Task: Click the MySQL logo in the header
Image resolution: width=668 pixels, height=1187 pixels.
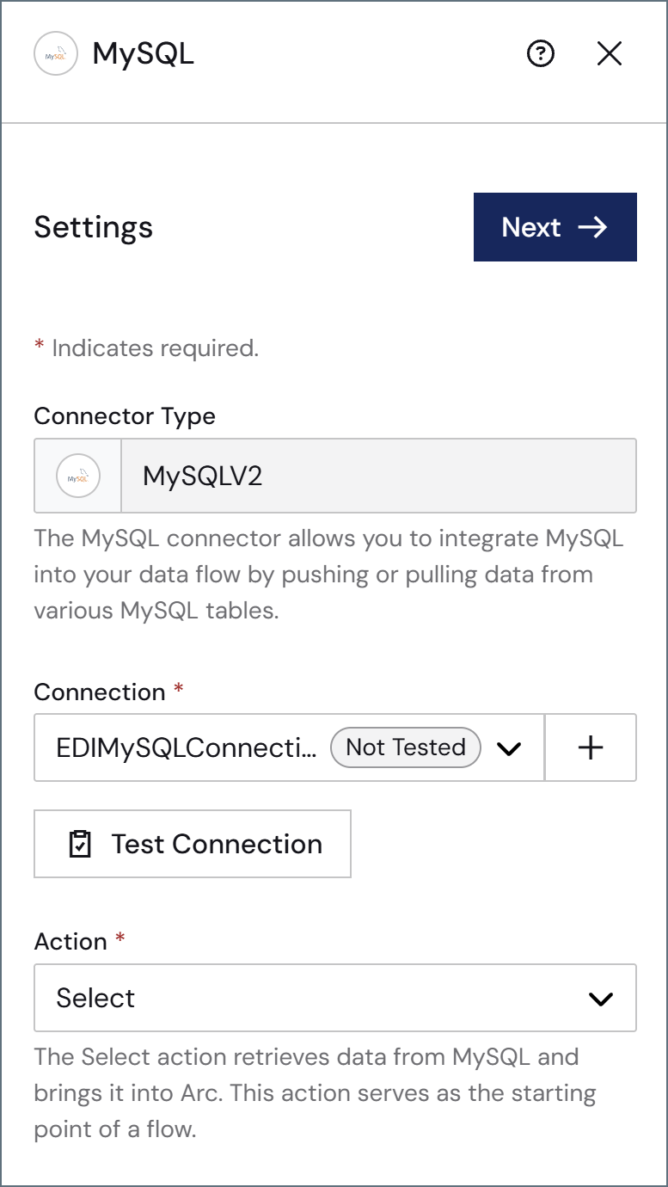Action: (56, 54)
